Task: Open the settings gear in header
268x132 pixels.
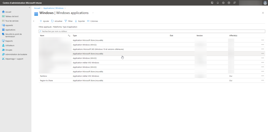Action: (x=223, y=3)
